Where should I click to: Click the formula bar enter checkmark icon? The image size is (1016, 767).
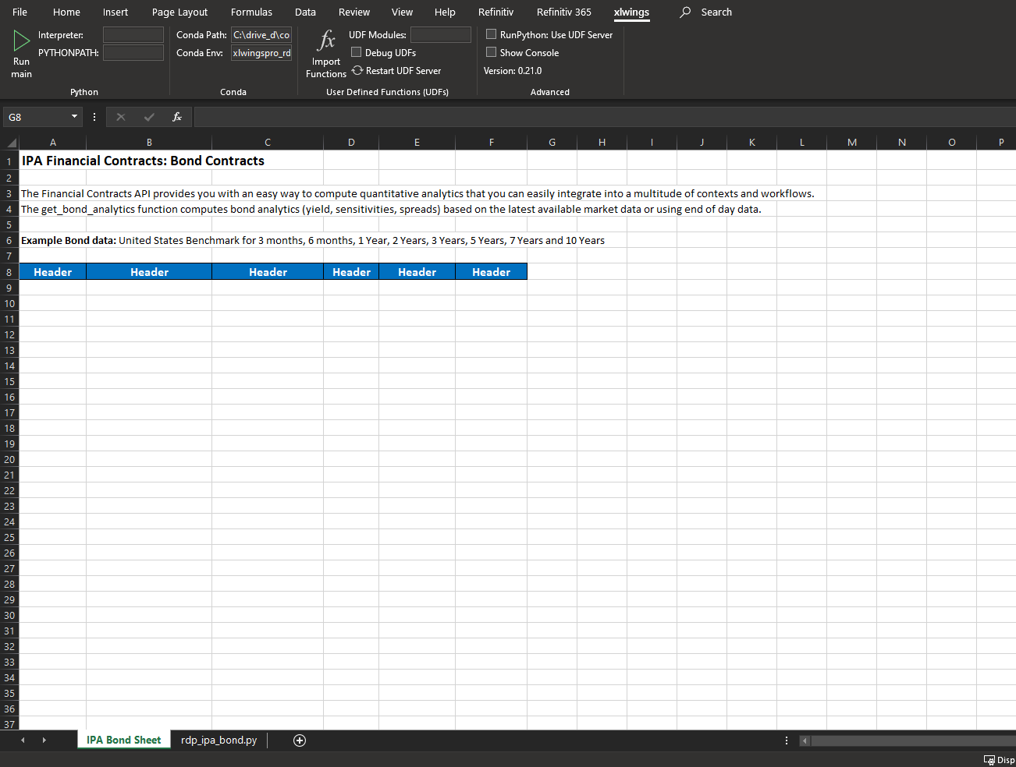(149, 117)
